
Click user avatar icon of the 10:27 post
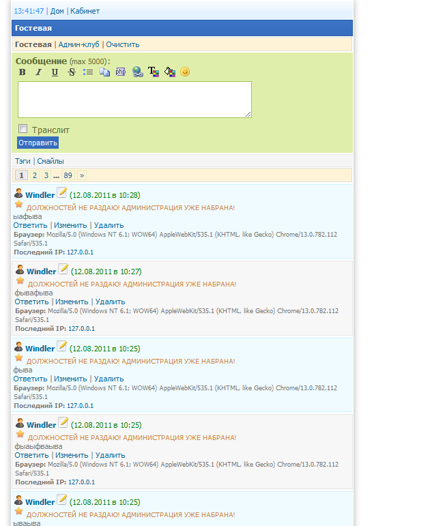(x=20, y=269)
